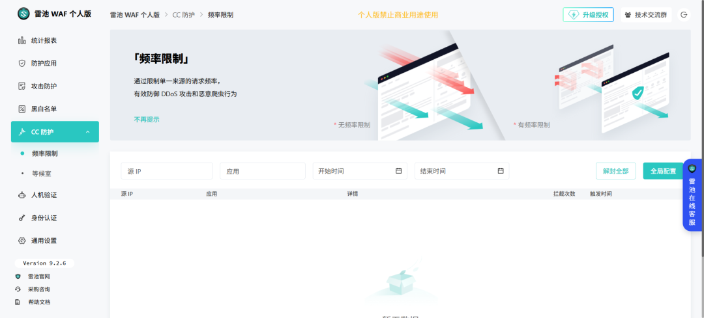This screenshot has height=318, width=704.
Task: Click the 黑白名单 icon
Action: (22, 109)
